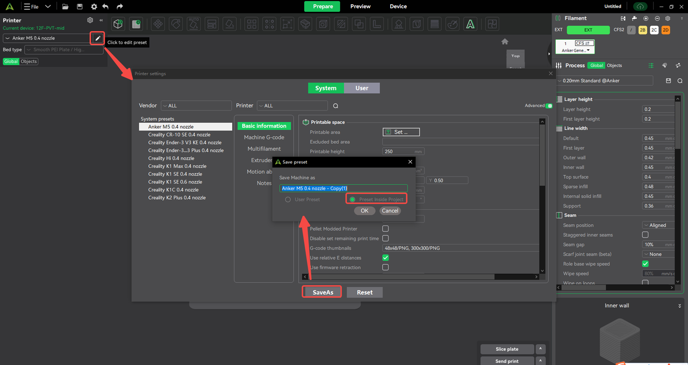This screenshot has width=688, height=365.
Task: Click the undo arrow icon
Action: click(105, 6)
